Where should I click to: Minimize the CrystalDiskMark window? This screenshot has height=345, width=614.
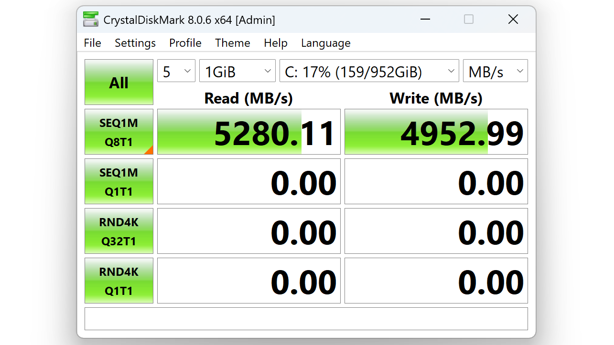tap(425, 19)
